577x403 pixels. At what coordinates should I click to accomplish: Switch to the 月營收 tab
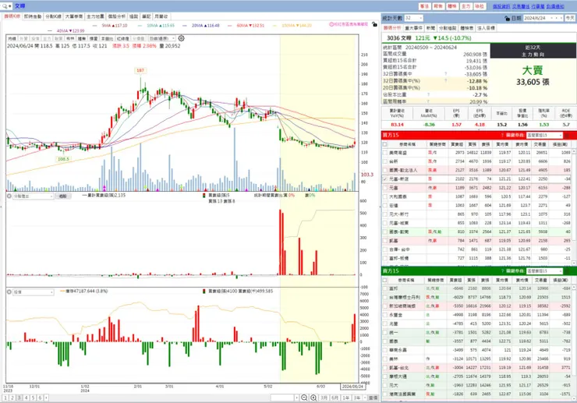point(161,16)
